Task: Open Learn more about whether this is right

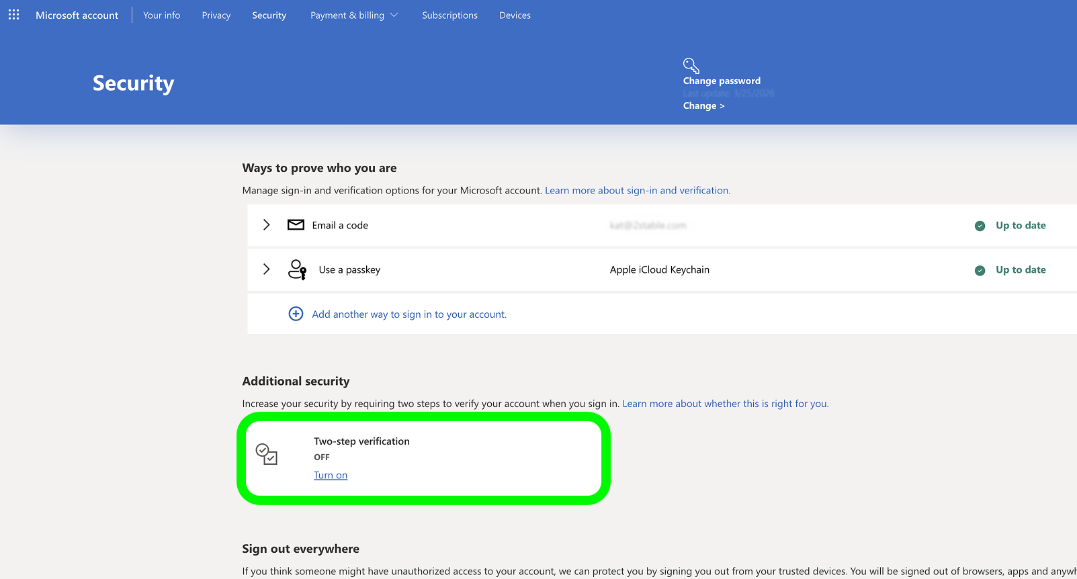Action: point(726,404)
